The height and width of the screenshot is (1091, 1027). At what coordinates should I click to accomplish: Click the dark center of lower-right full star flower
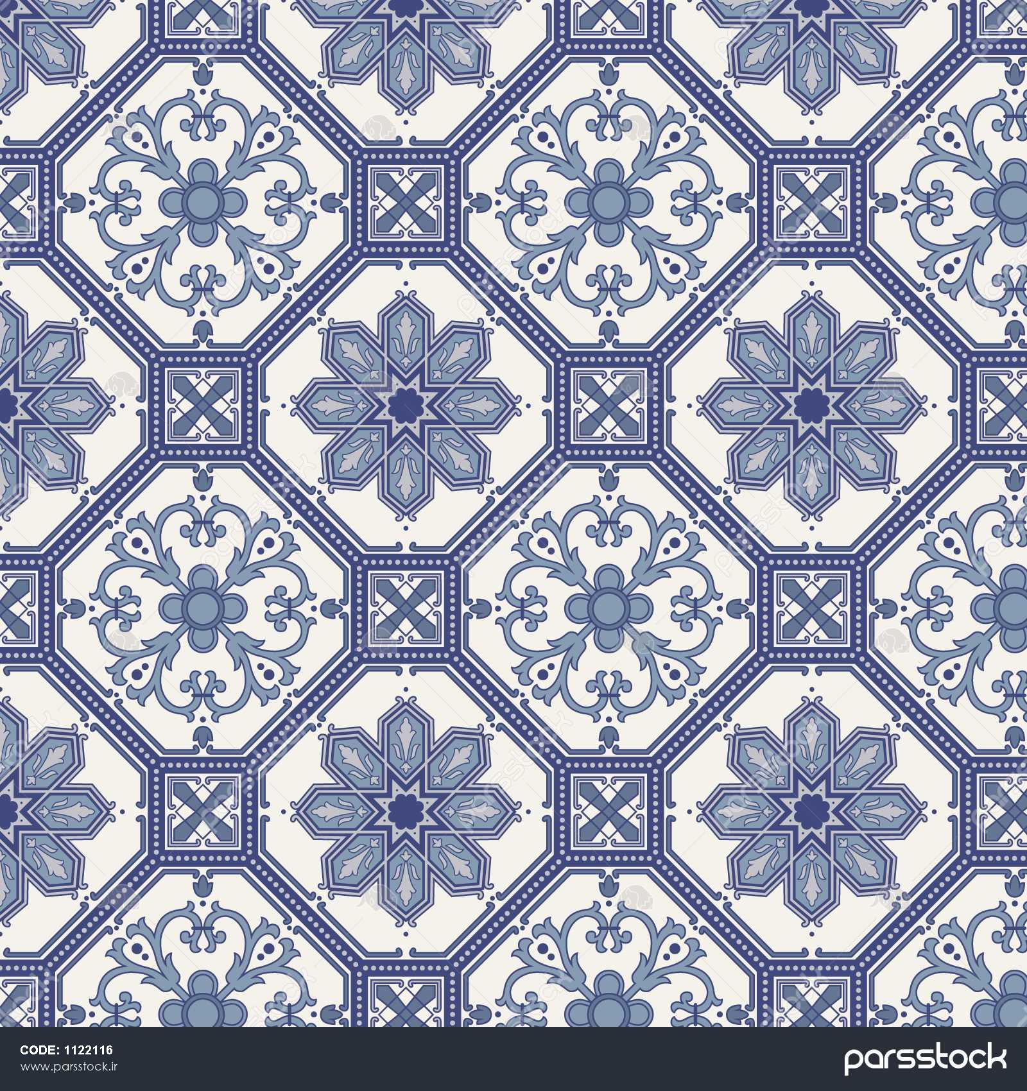(807, 806)
